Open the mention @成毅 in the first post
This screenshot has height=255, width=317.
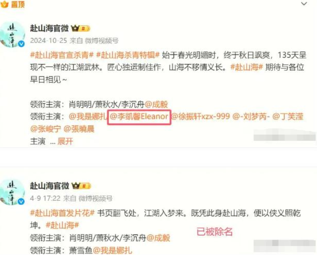[x=157, y=104]
